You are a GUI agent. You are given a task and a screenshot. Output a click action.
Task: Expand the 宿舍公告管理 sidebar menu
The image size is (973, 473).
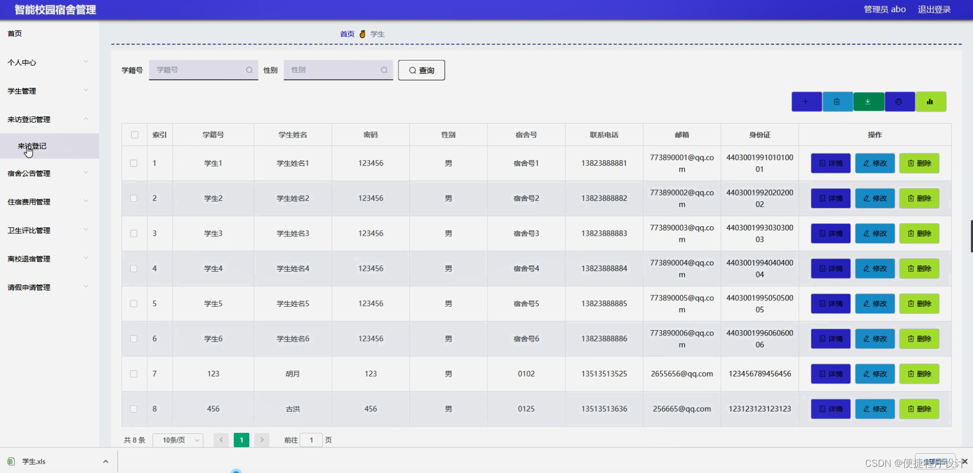pyautogui.click(x=50, y=173)
